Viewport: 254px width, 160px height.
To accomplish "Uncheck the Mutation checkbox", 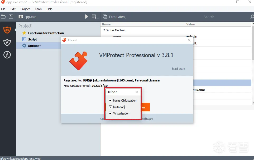I will coord(110,107).
